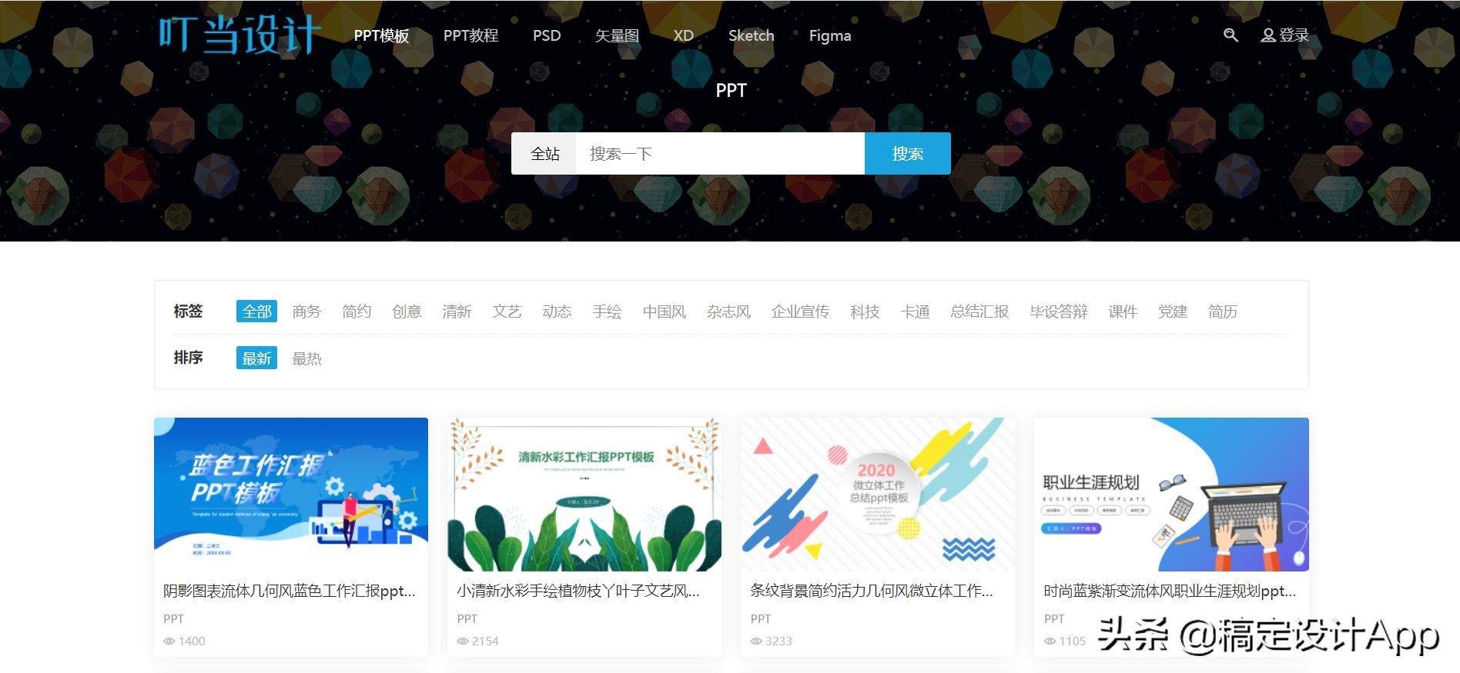Screen dimensions: 1460x673
Task: Filter by the 毕设答辩 tag
Action: (x=1058, y=312)
